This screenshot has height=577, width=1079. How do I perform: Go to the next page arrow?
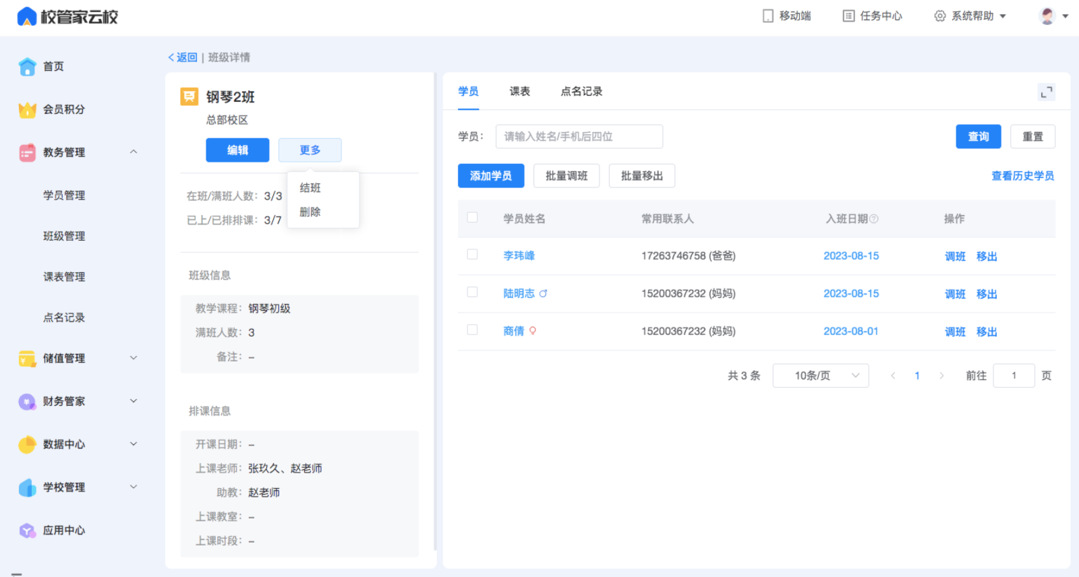point(941,375)
